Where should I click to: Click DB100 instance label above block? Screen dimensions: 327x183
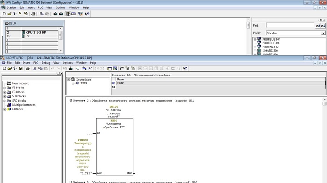pyautogui.click(x=114, y=107)
